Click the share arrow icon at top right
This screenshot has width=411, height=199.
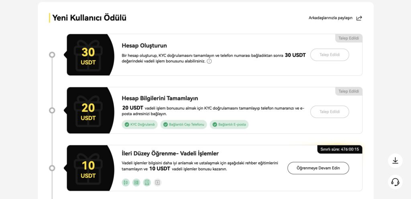(359, 18)
